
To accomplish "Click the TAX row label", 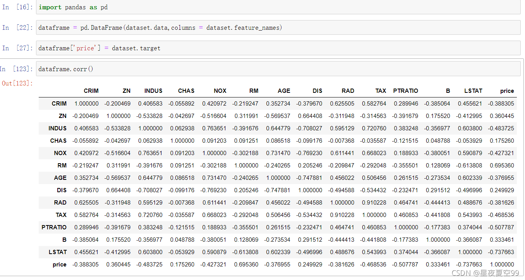I will point(61,215).
